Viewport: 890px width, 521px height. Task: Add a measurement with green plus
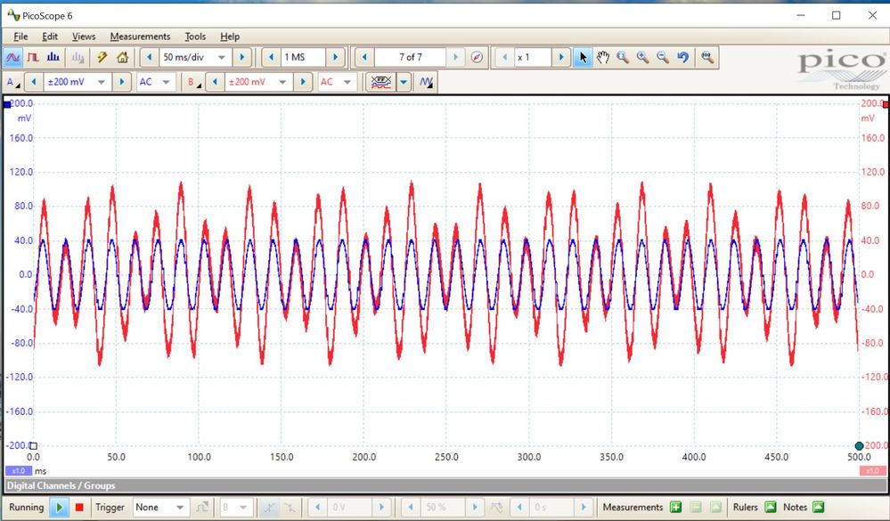[x=676, y=508]
